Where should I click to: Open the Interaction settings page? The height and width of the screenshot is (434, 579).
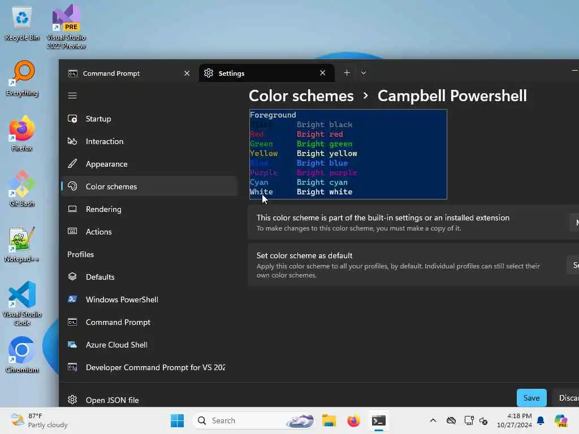point(149,141)
